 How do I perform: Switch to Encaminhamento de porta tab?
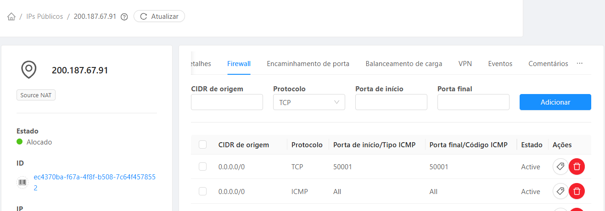tap(308, 64)
